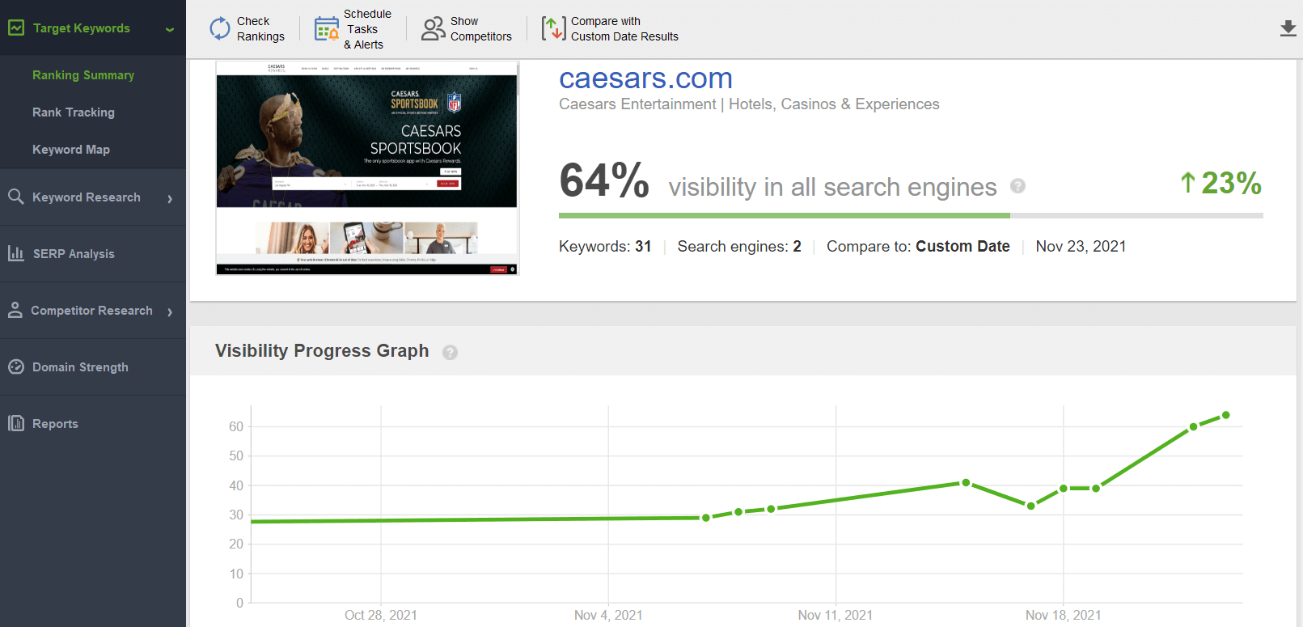Click the Domain Strength gauge icon
Image resolution: width=1303 pixels, height=627 pixels.
click(16, 366)
